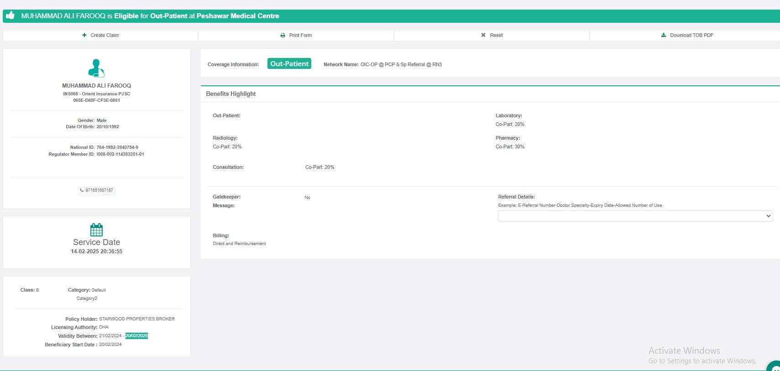Click the printer icon for Print Form
The width and height of the screenshot is (780, 371).
[x=283, y=35]
